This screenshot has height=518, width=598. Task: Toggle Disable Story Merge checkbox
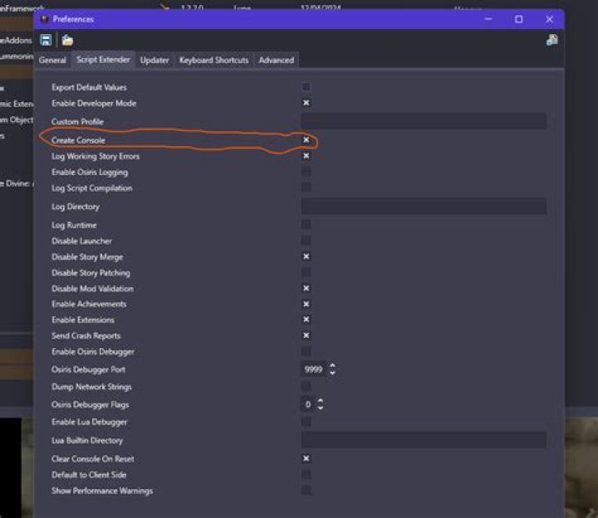coord(306,257)
